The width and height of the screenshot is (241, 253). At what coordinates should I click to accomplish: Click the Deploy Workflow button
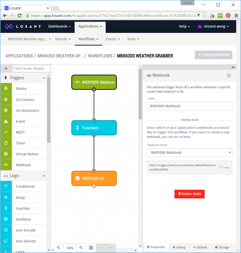(x=213, y=55)
